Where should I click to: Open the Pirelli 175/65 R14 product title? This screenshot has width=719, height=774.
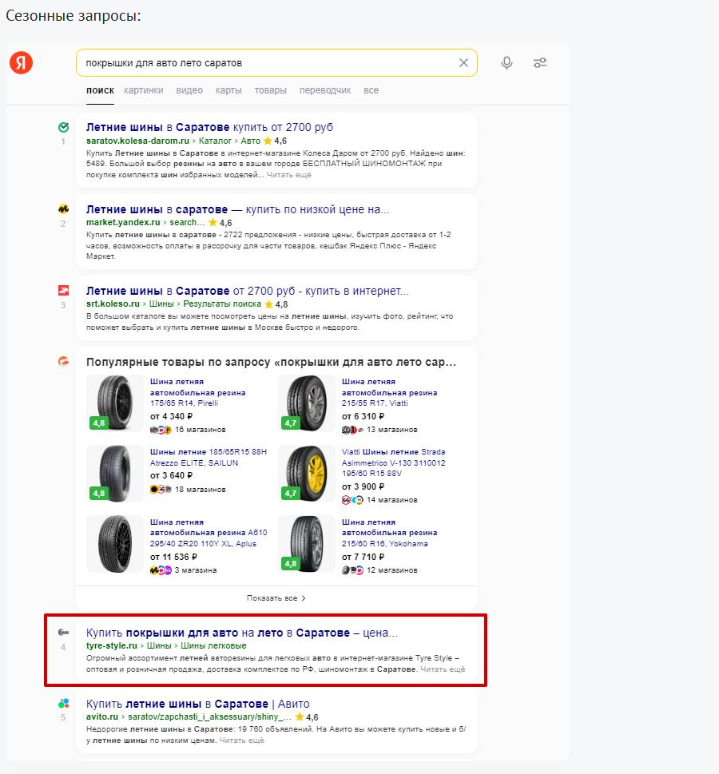pos(197,392)
